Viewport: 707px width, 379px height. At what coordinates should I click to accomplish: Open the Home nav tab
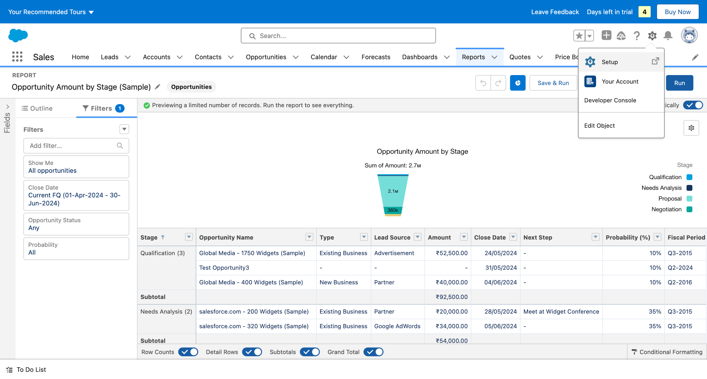pyautogui.click(x=80, y=57)
